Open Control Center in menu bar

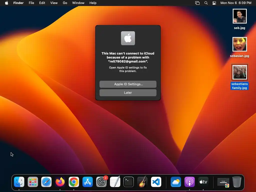coord(214,3)
